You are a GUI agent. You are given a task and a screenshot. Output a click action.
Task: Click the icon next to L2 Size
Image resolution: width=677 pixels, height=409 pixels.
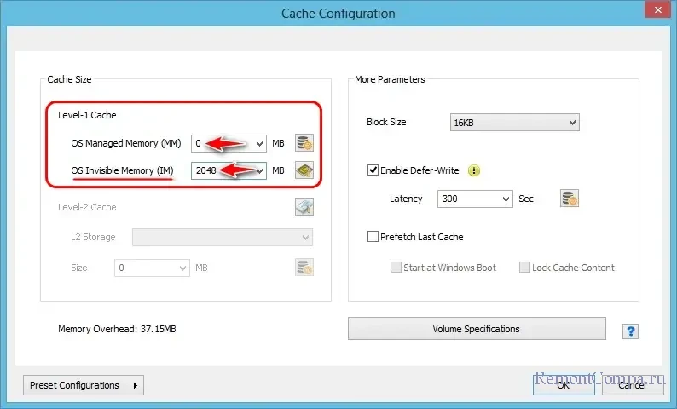[304, 268]
